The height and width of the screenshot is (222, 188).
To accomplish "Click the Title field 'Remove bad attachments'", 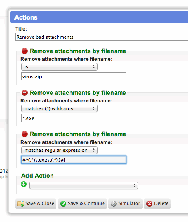I will 101,37.
